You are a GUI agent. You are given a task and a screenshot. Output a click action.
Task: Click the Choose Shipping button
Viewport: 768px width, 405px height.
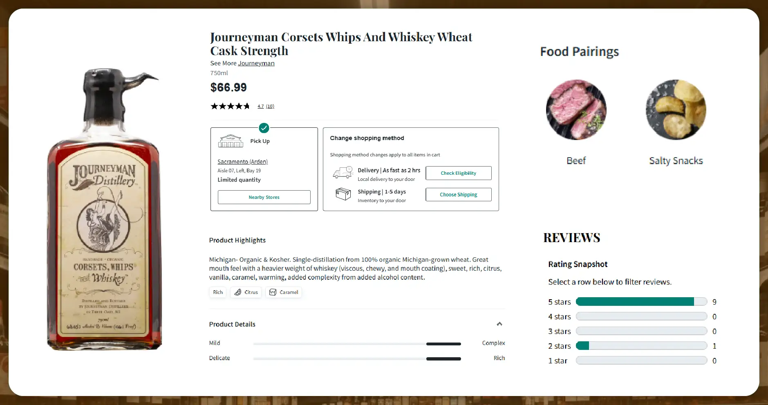pos(458,194)
